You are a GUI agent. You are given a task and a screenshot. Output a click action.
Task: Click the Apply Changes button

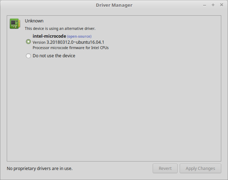200,169
